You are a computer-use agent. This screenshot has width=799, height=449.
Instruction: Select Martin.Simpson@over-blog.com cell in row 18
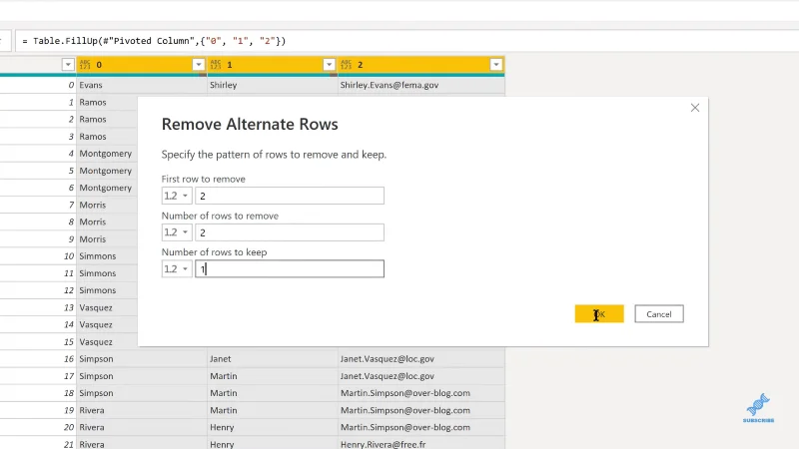420,393
